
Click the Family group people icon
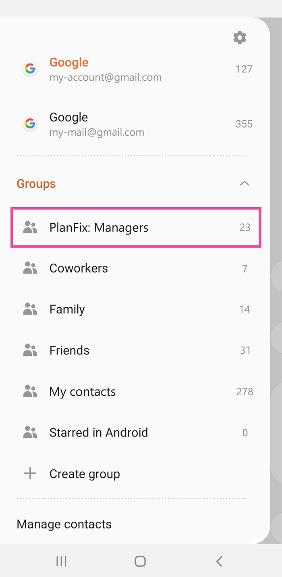click(30, 309)
